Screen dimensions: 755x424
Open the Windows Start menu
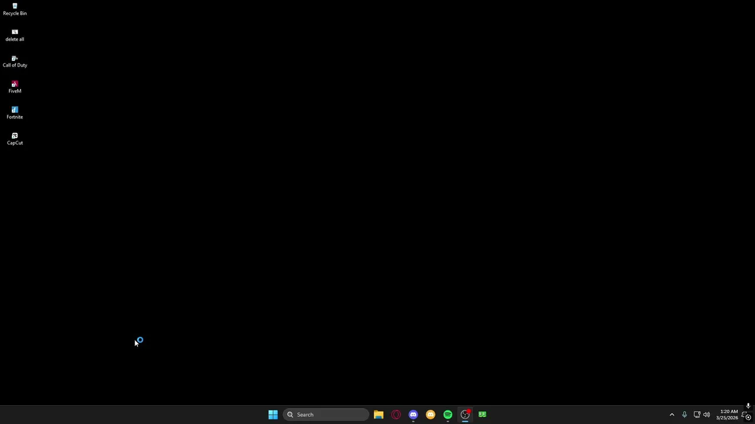(273, 415)
